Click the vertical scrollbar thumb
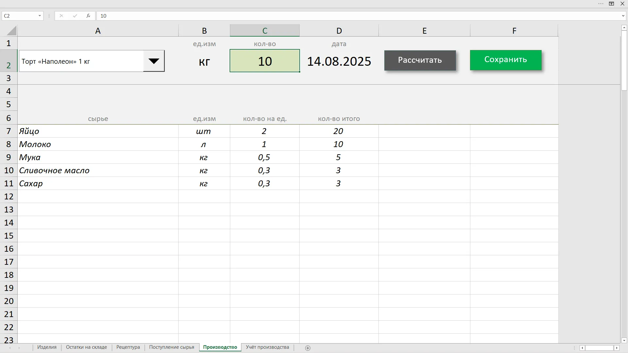This screenshot has width=628, height=353. point(624,60)
